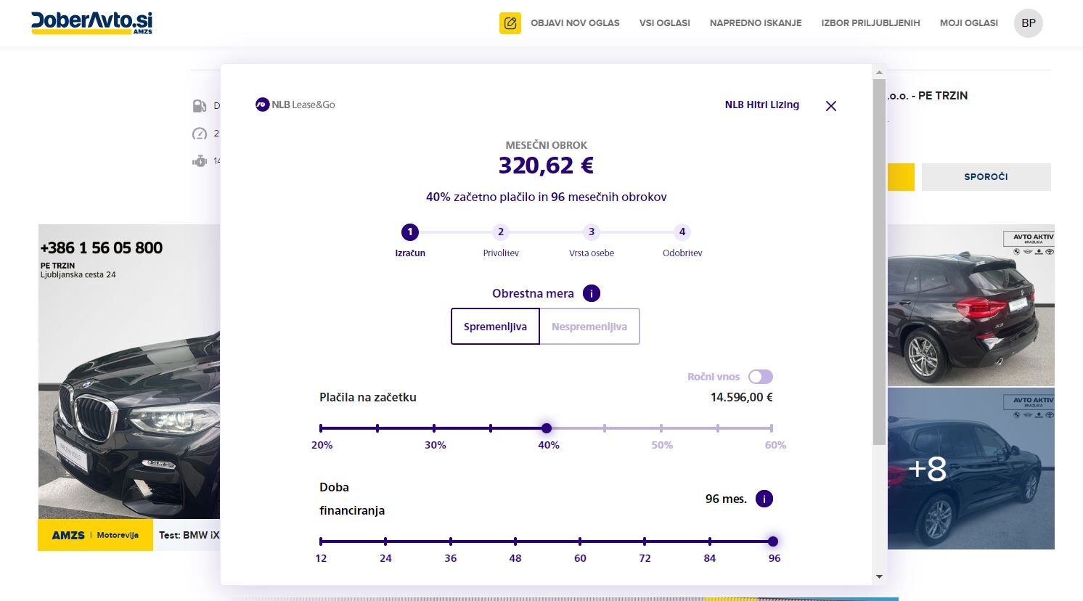Close the NLB leasing calculator dialog

[831, 106]
